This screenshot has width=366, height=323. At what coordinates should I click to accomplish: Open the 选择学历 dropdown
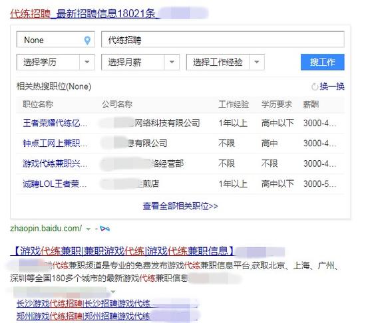click(x=55, y=62)
